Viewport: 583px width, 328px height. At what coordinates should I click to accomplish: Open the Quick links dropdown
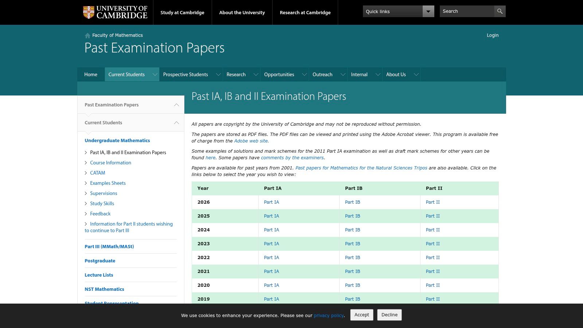(x=398, y=11)
